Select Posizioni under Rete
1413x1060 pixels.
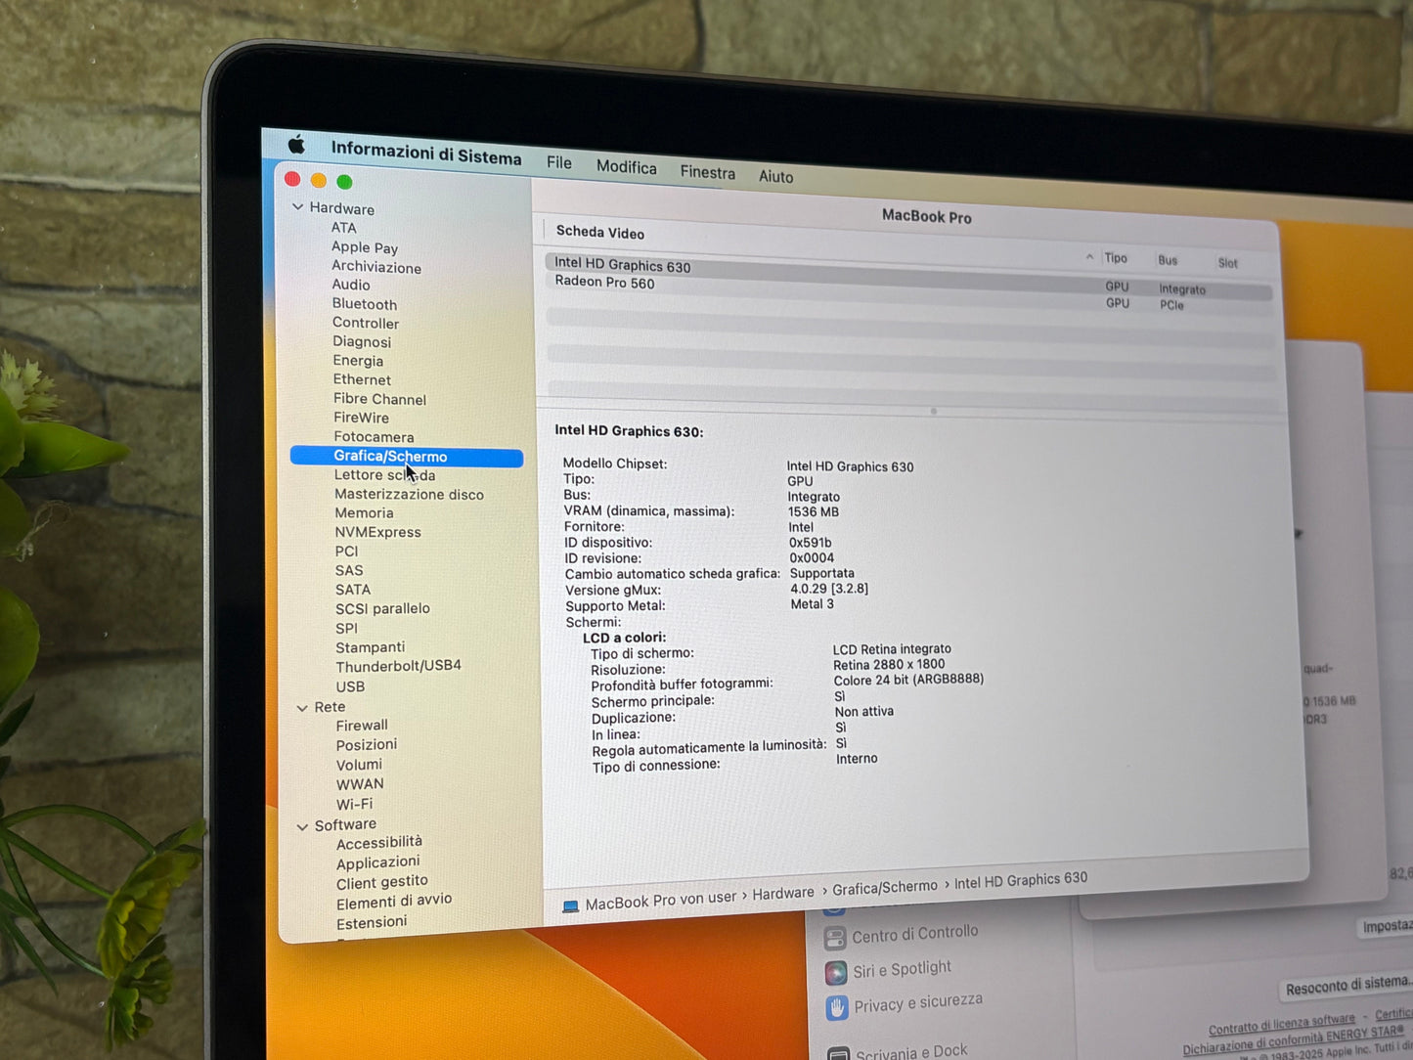[x=367, y=745]
